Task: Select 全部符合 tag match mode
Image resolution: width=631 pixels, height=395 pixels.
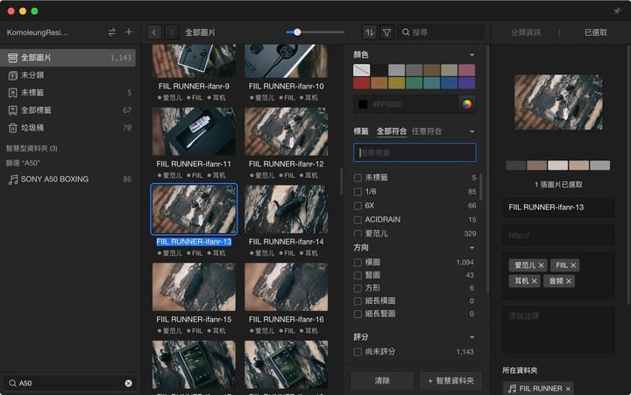Action: point(391,131)
